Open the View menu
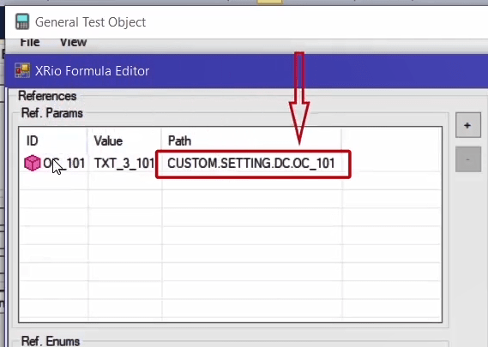Viewport: 488px width, 347px height. (73, 42)
